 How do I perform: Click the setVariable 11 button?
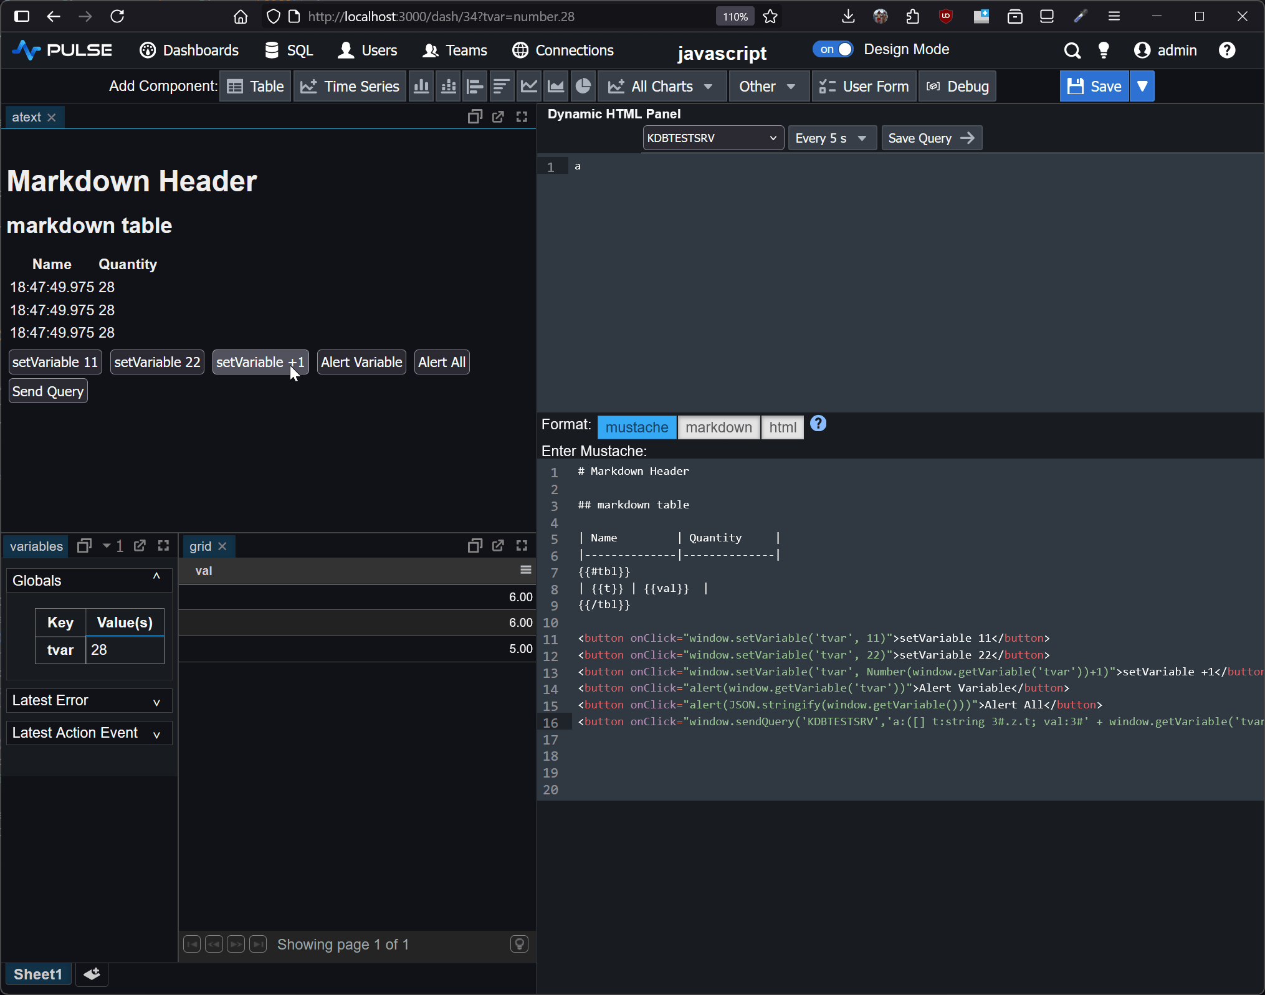[x=55, y=362]
